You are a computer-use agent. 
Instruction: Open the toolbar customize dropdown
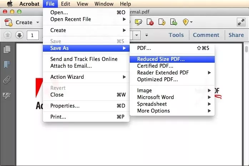pyautogui.click(x=146, y=35)
